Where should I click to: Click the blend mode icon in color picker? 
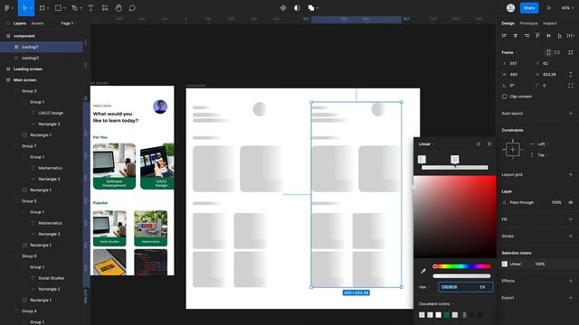point(479,144)
